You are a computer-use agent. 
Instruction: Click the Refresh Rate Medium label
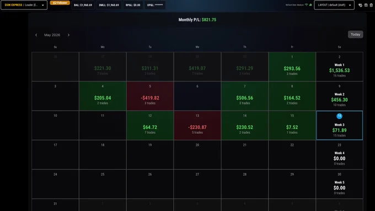tap(294, 5)
